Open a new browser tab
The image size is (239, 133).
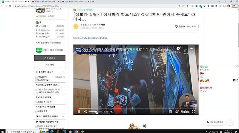tap(93, 1)
